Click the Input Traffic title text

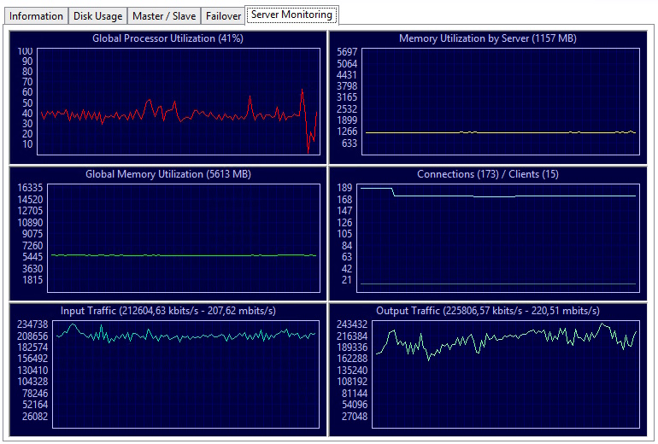tap(168, 311)
